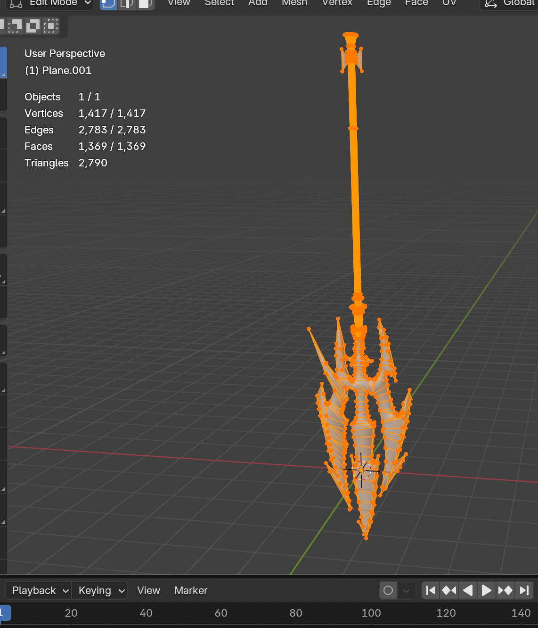The width and height of the screenshot is (538, 628).
Task: Click the Triangles value '2,790'
Action: [93, 163]
